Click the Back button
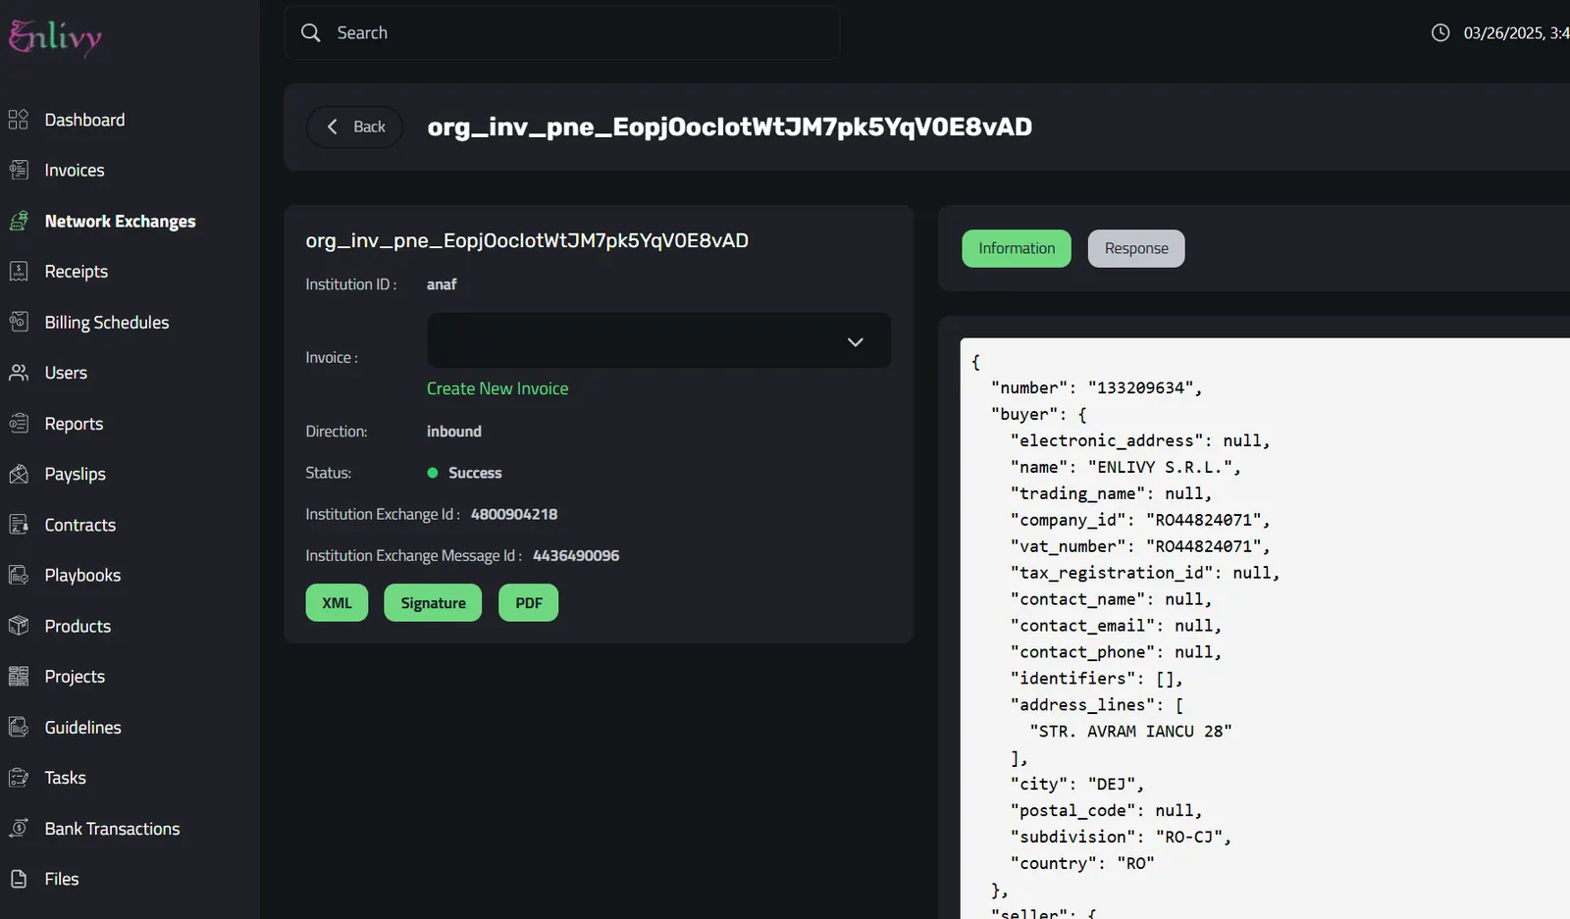 click(354, 127)
